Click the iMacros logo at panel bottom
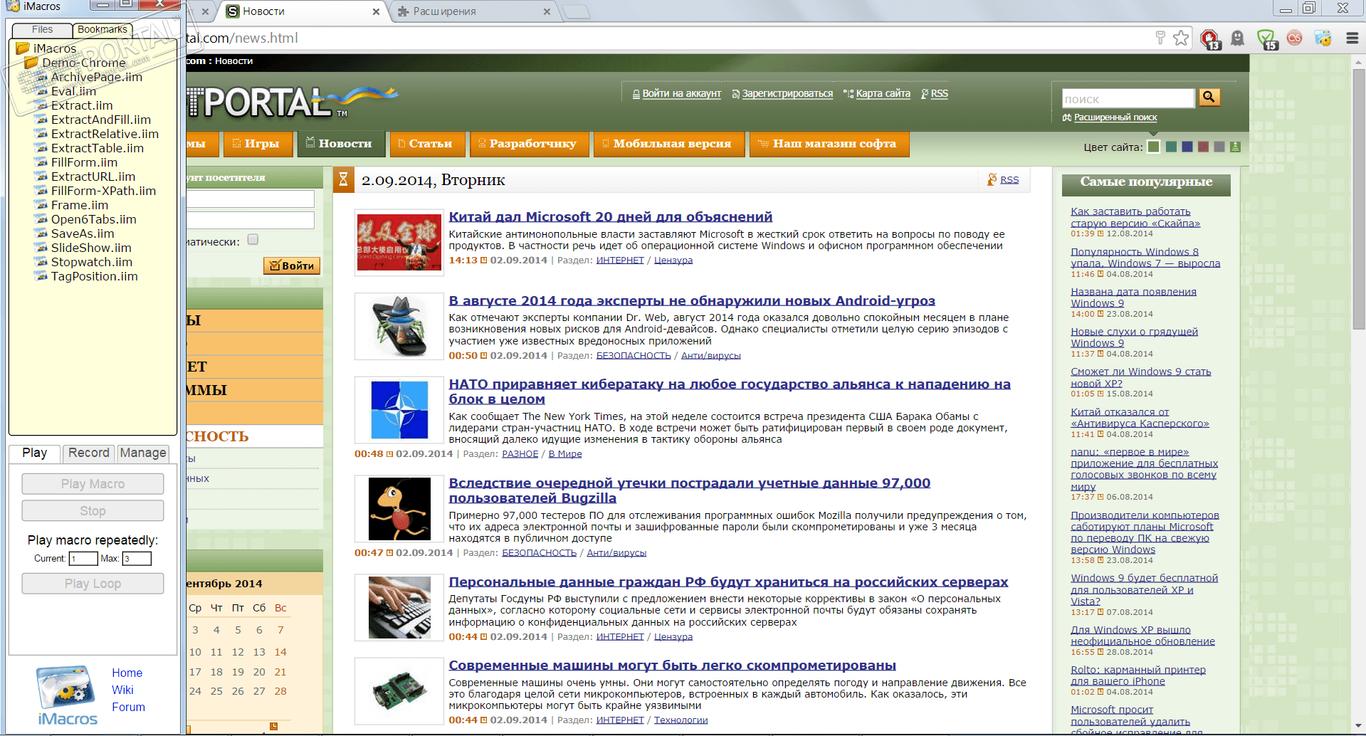This screenshot has height=736, width=1366. point(68,695)
